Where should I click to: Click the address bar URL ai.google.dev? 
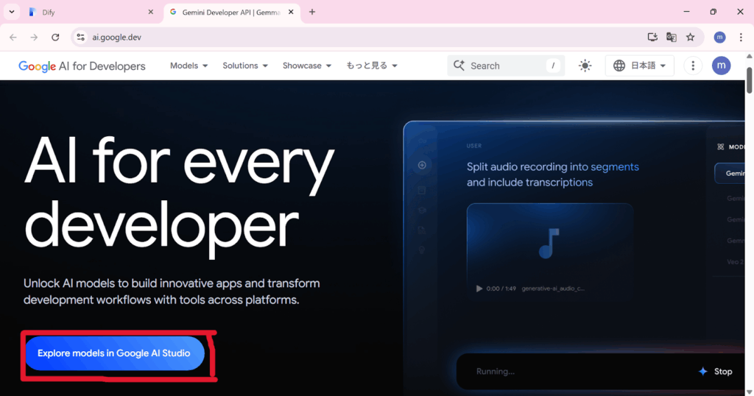pos(117,37)
